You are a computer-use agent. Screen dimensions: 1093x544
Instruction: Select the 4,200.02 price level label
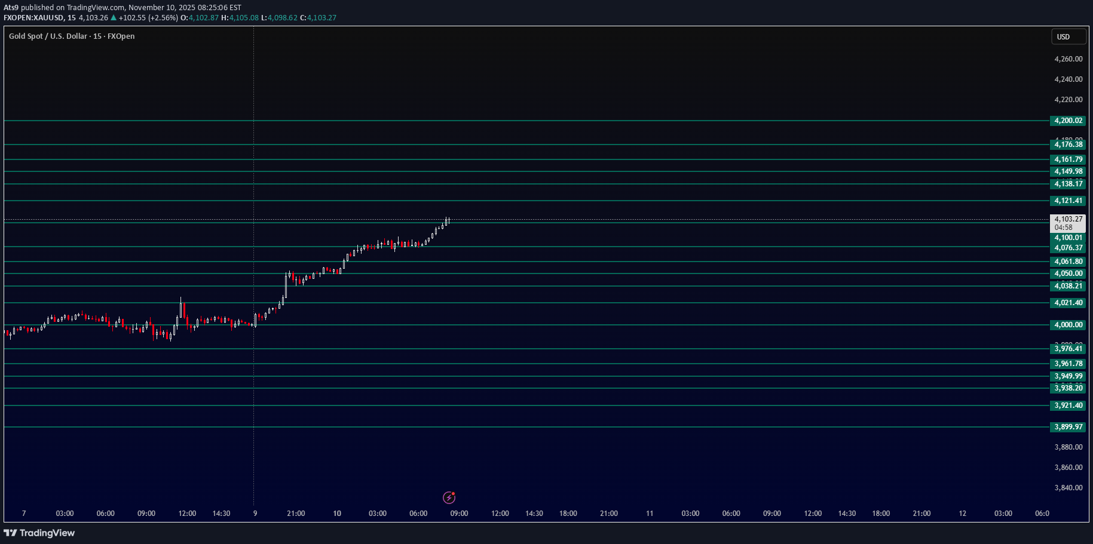click(1068, 121)
